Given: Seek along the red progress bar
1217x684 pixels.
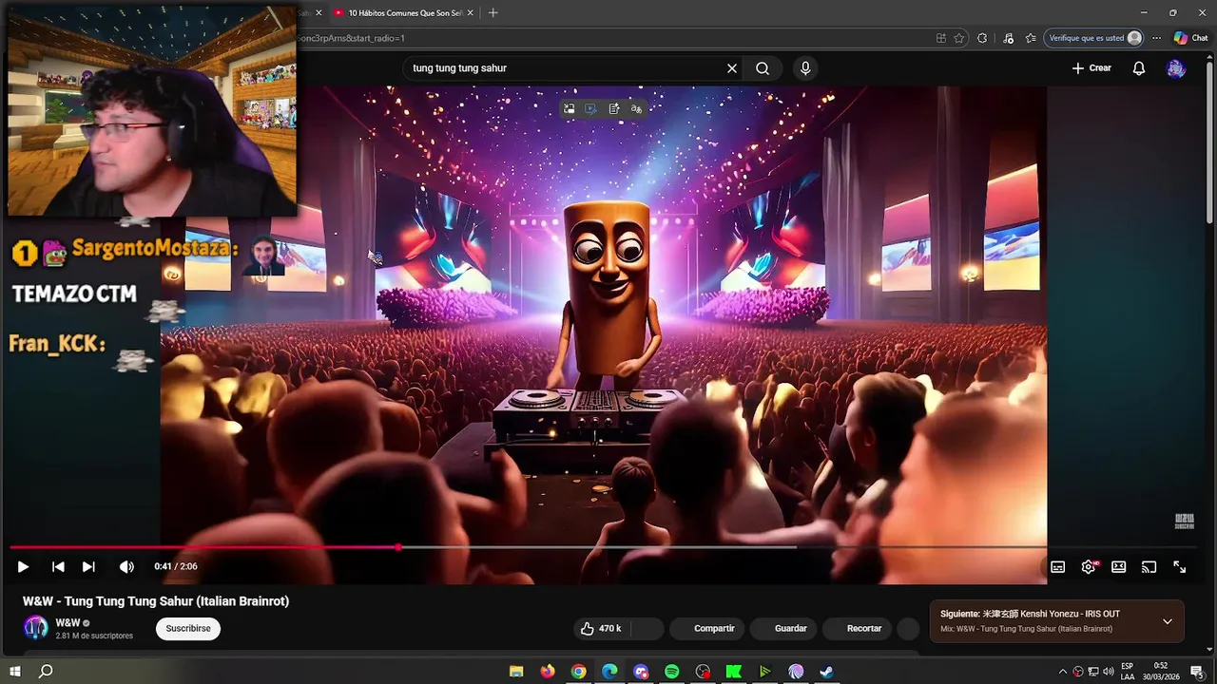Looking at the screenshot, I should [x=203, y=547].
